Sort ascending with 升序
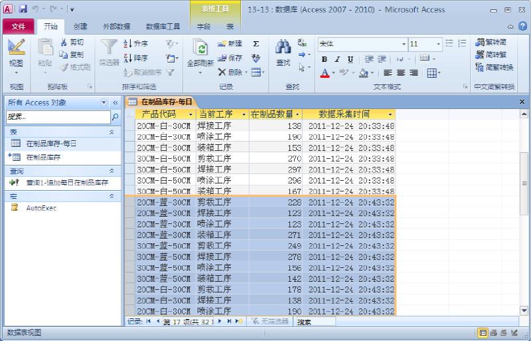This screenshot has width=531, height=341. point(136,43)
